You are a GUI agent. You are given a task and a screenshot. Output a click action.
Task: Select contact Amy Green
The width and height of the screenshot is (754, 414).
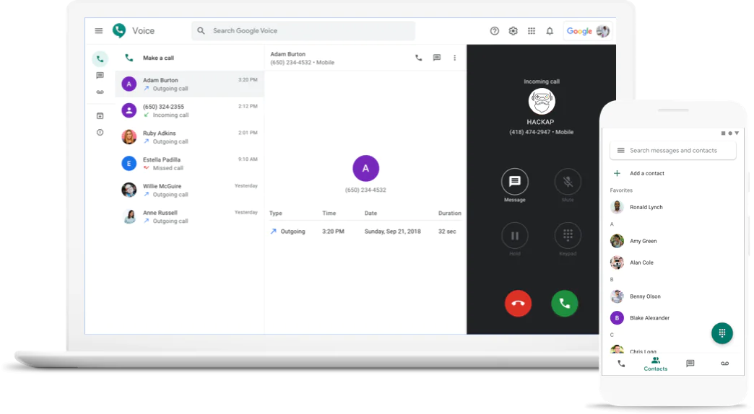pyautogui.click(x=673, y=241)
